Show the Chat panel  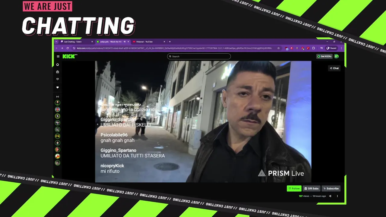pos(334,68)
